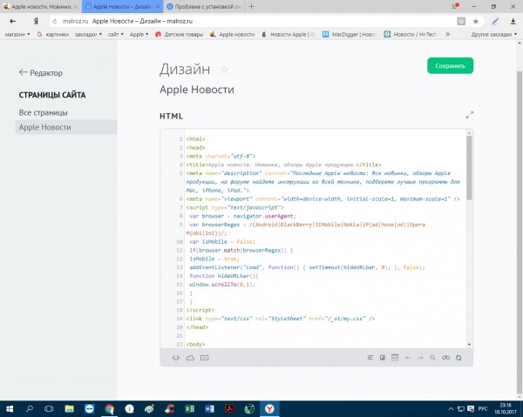Click the code window icon in editor toolbar
The height and width of the screenshot is (417, 523).
pyautogui.click(x=395, y=358)
